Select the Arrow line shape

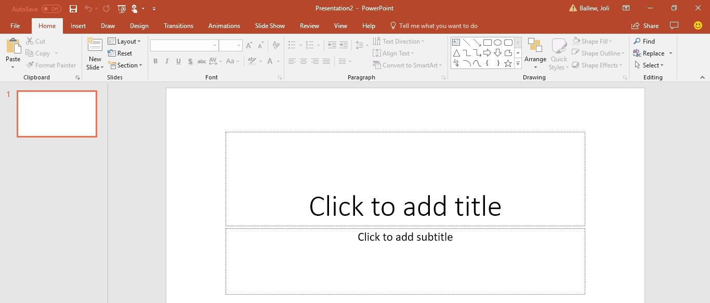[x=477, y=42]
